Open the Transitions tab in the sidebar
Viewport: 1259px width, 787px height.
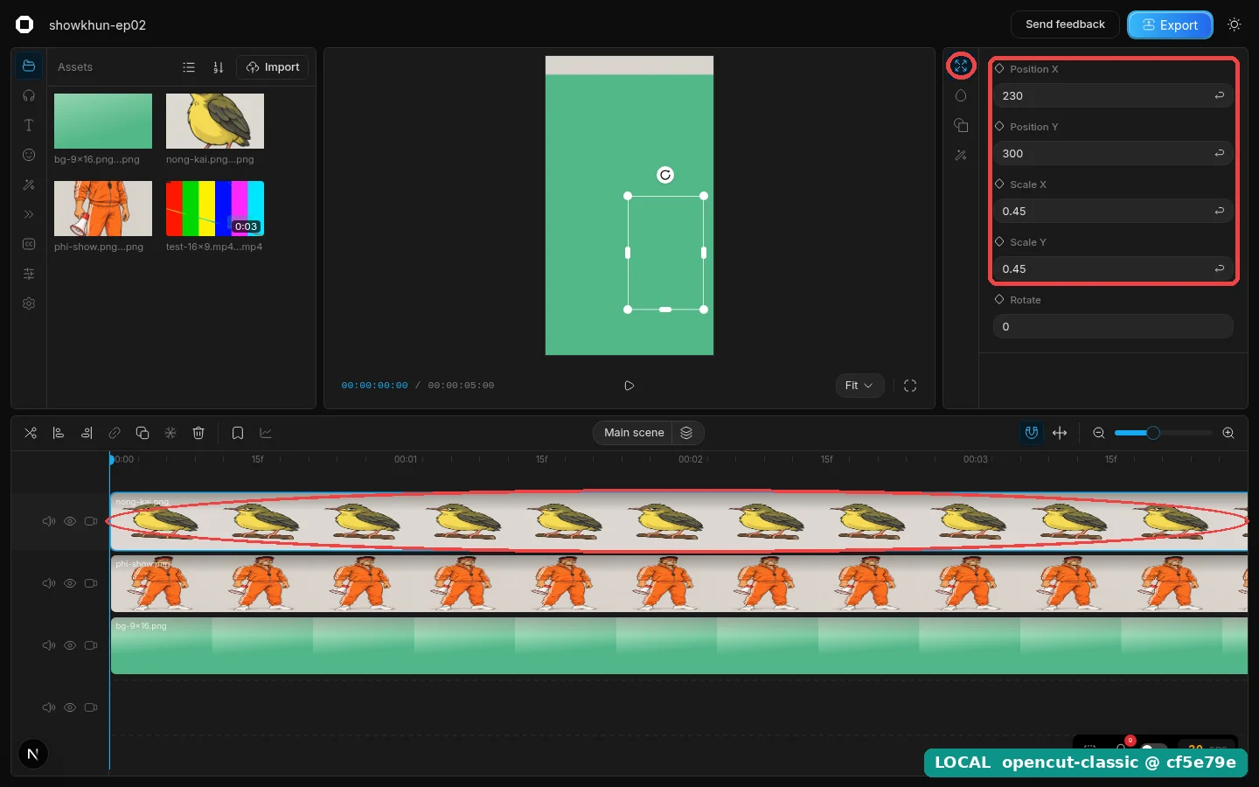(x=29, y=214)
